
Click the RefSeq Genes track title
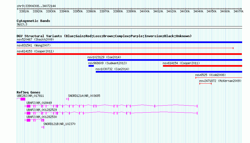[x=28, y=92]
